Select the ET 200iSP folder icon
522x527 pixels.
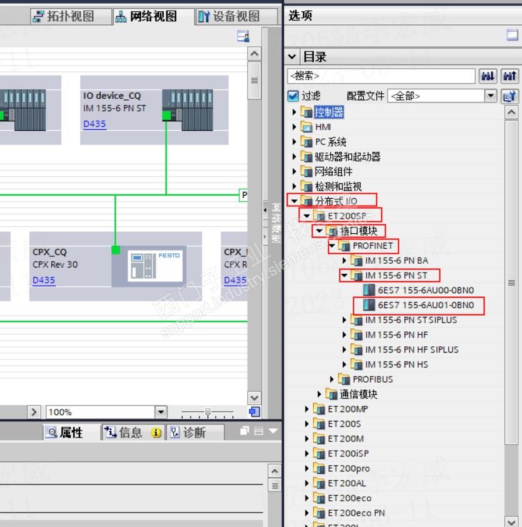pos(319,453)
